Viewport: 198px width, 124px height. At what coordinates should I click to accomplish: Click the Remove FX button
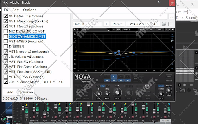[26, 92]
